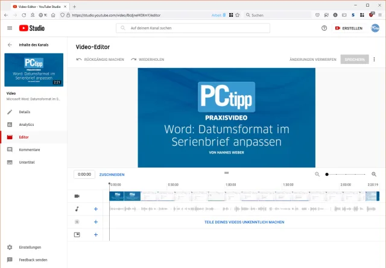Viewport: 386px width, 268px height.
Task: Click the timeline zoom slider handle
Action: [x=327, y=174]
